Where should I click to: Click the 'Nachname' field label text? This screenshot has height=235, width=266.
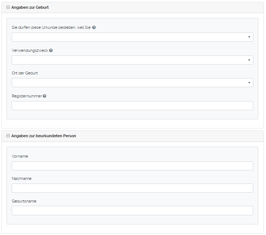(21, 178)
